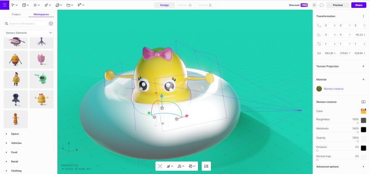Screen dimensions: 370x174
Task: Click the Woman creature material sphere preview
Action: pyautogui.click(x=319, y=89)
